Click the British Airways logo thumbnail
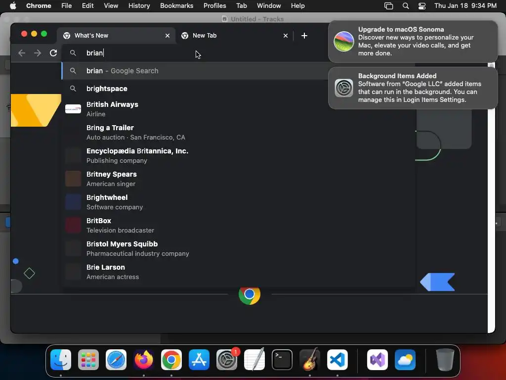Viewport: 506px width, 380px height. (73, 109)
